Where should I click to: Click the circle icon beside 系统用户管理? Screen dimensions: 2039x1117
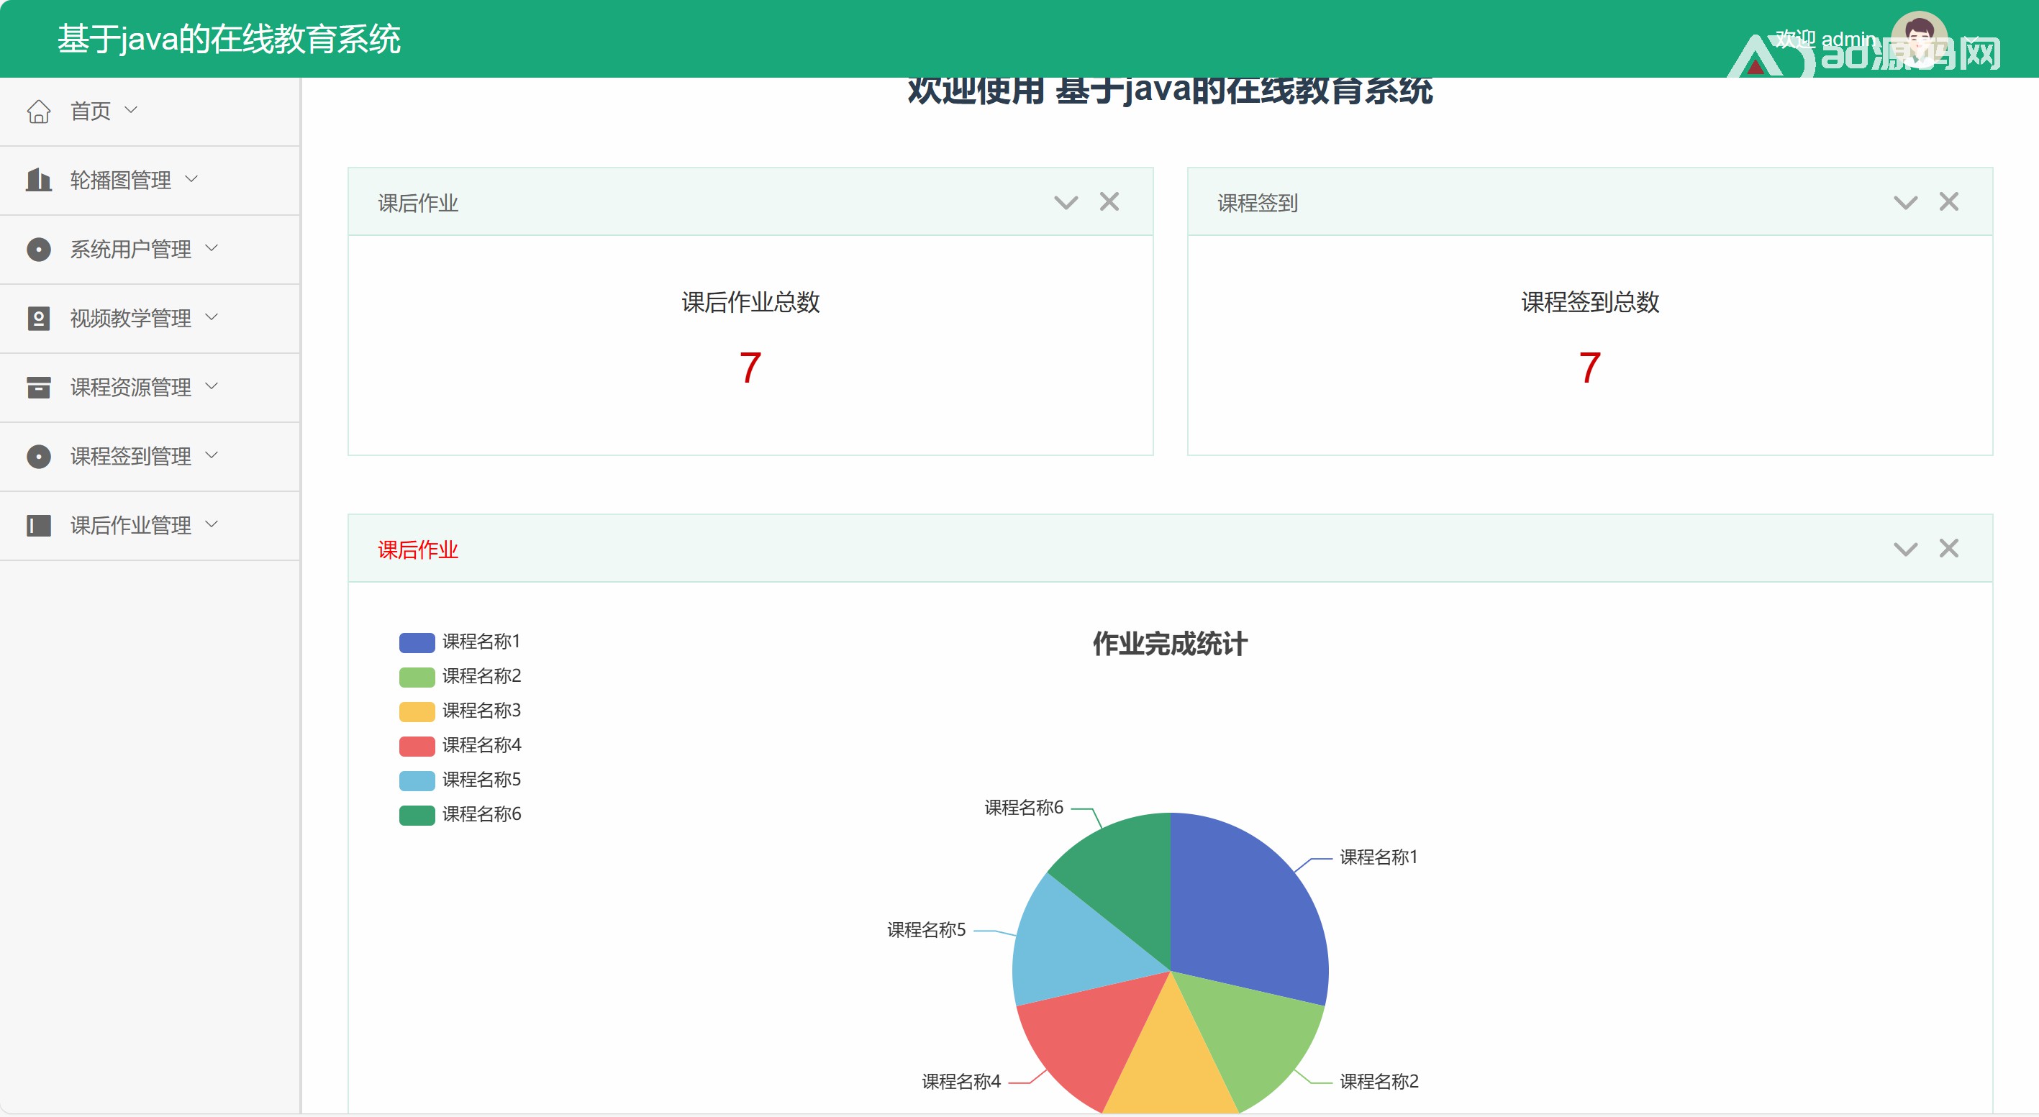tap(38, 249)
